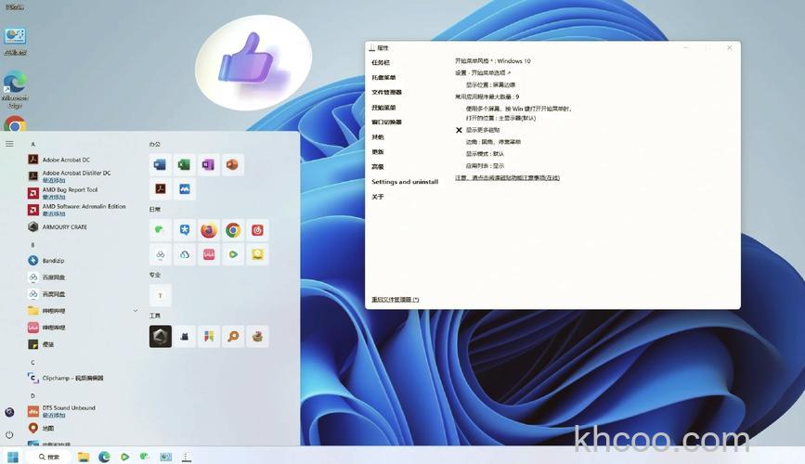This screenshot has width=805, height=464.
Task: Open the T tile under 专业 group
Action: tap(161, 295)
